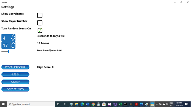Screen dimensions: 191x107
Task: Open the battery status tray icon
Action: pyautogui.click(x=160, y=104)
